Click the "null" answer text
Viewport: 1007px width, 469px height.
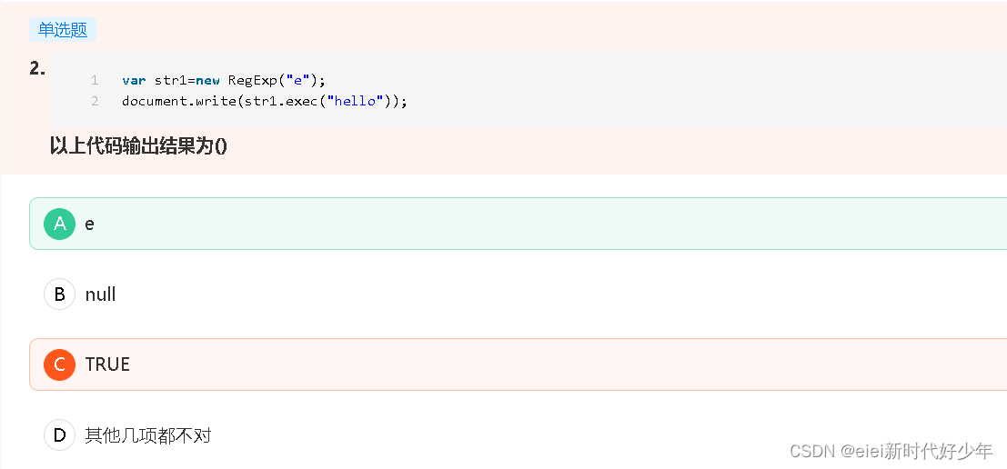[100, 294]
